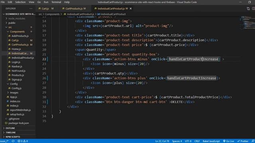Click Prettier status bar item
This screenshot has width=255, height=143.
pos(243,141)
